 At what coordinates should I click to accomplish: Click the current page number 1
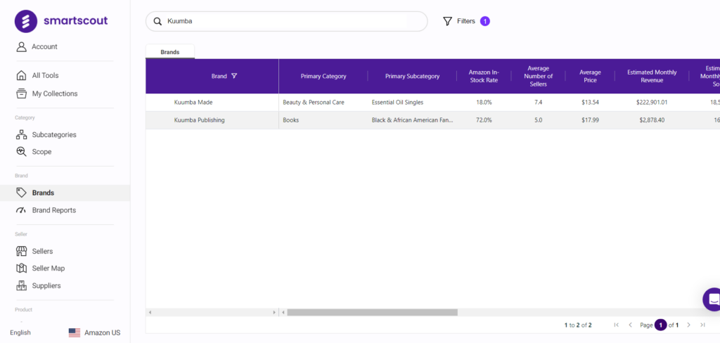660,325
